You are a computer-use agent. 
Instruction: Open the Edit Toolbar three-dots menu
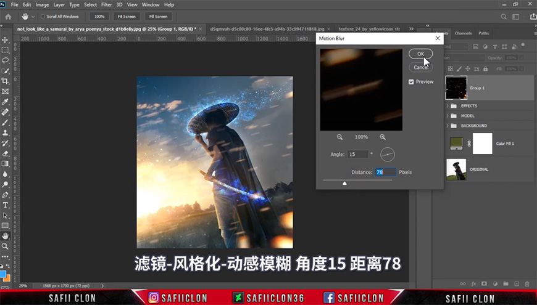[5, 256]
